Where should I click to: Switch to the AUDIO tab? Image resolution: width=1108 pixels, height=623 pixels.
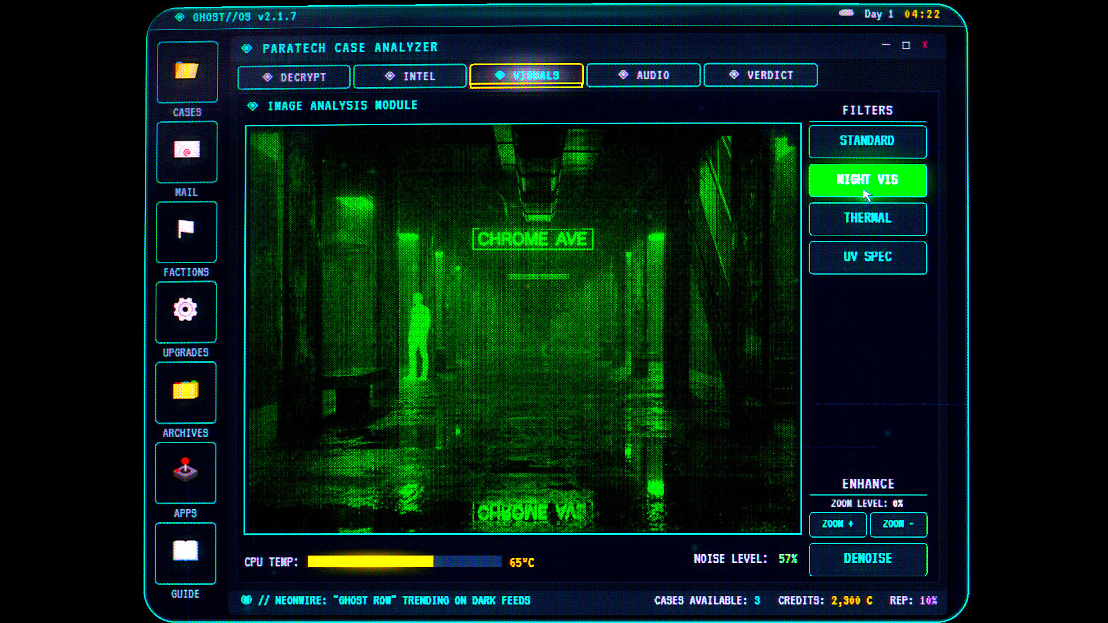(x=643, y=75)
